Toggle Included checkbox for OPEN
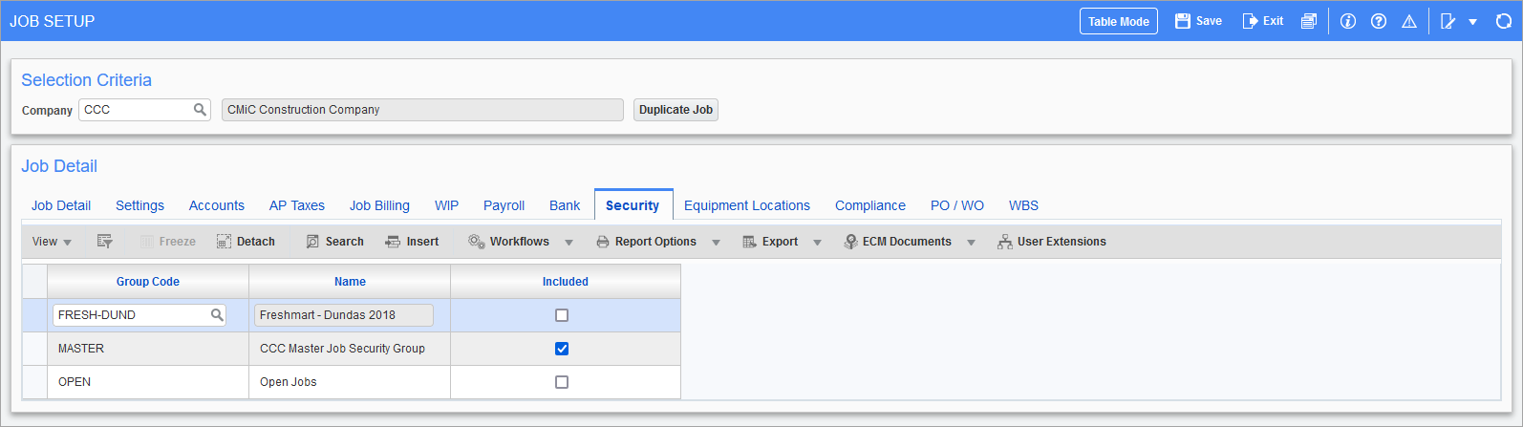Image resolution: width=1523 pixels, height=427 pixels. [562, 382]
